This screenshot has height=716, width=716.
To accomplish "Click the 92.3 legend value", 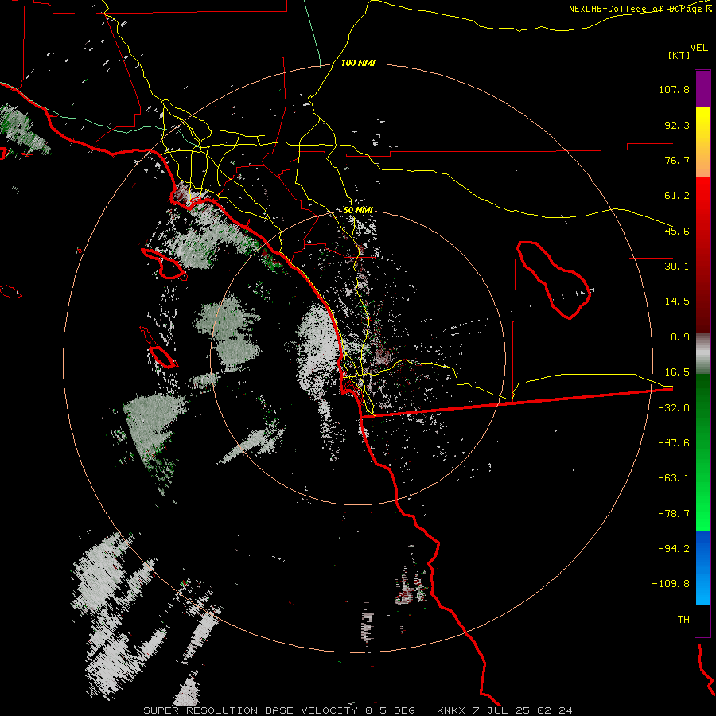I will (x=677, y=125).
